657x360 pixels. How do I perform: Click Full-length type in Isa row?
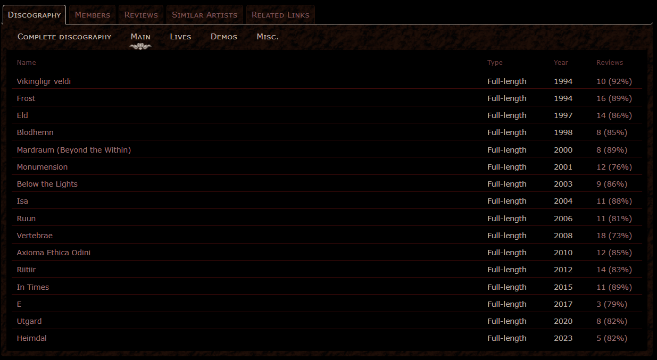tap(507, 201)
